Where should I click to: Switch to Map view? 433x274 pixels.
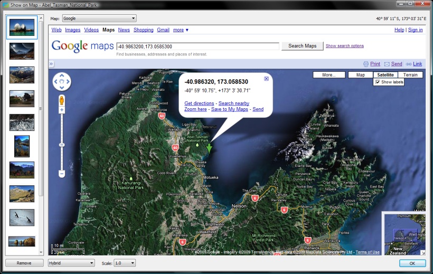click(360, 75)
